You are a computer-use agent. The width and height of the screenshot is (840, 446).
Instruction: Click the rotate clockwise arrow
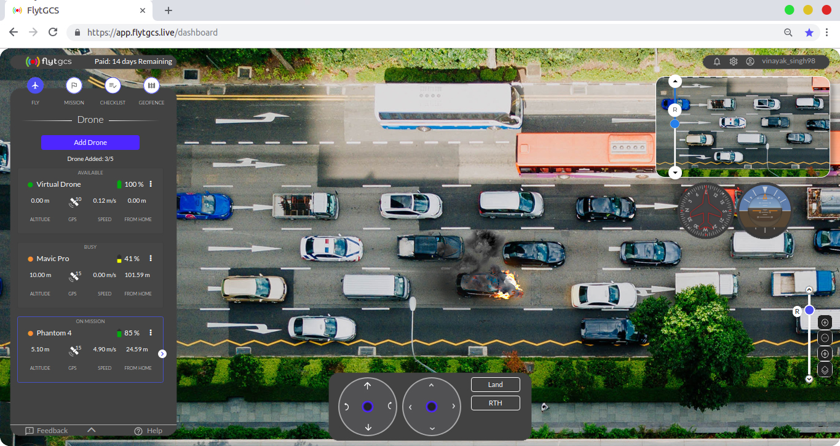(x=389, y=405)
